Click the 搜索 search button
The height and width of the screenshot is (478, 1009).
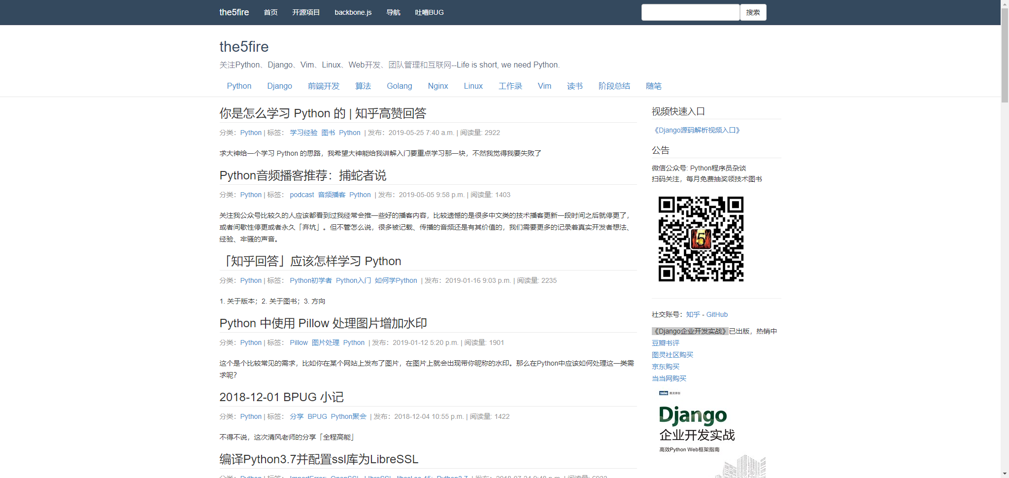tap(753, 12)
